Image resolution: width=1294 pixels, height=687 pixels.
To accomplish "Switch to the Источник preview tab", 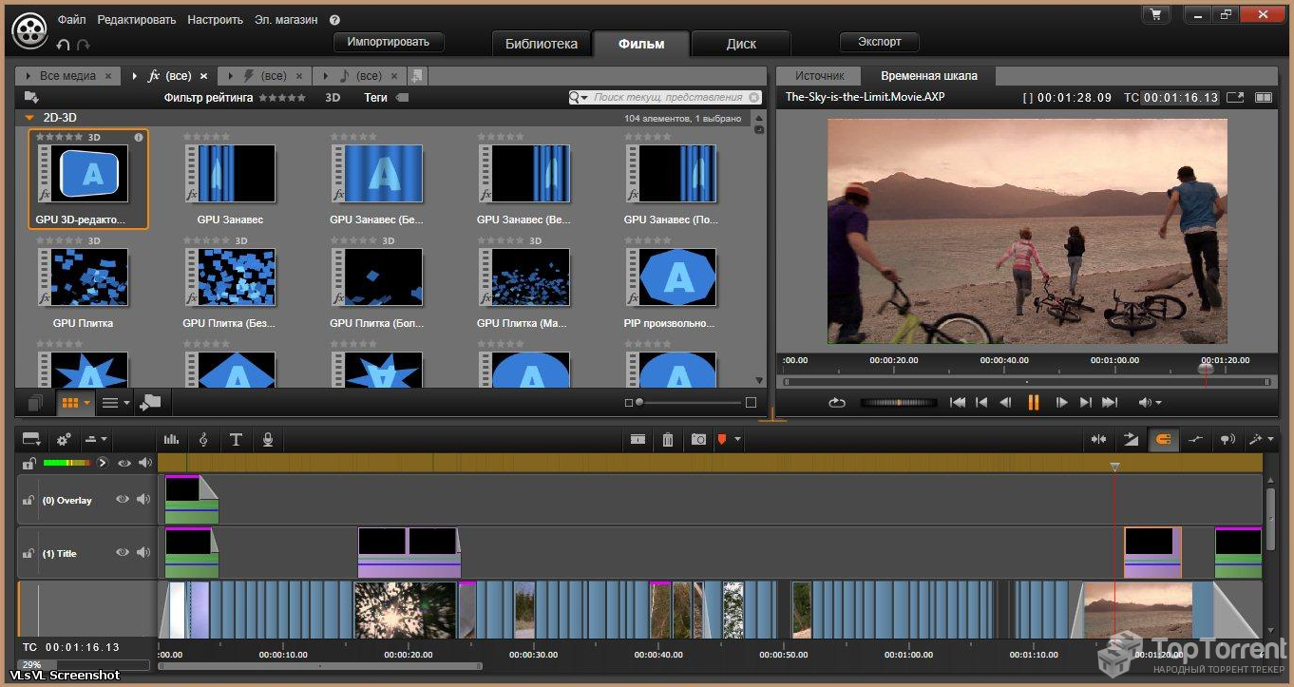I will 820,76.
